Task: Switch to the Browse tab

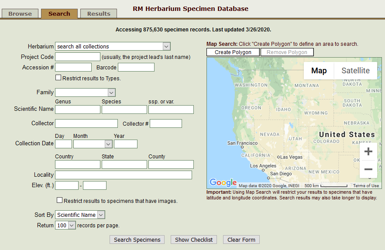Action: click(20, 14)
